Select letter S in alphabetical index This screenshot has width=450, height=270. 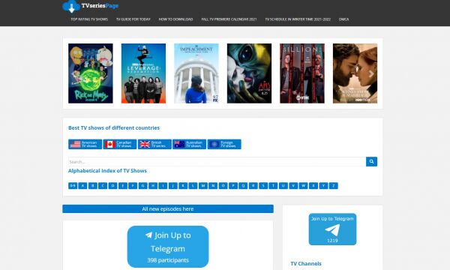tap(263, 186)
